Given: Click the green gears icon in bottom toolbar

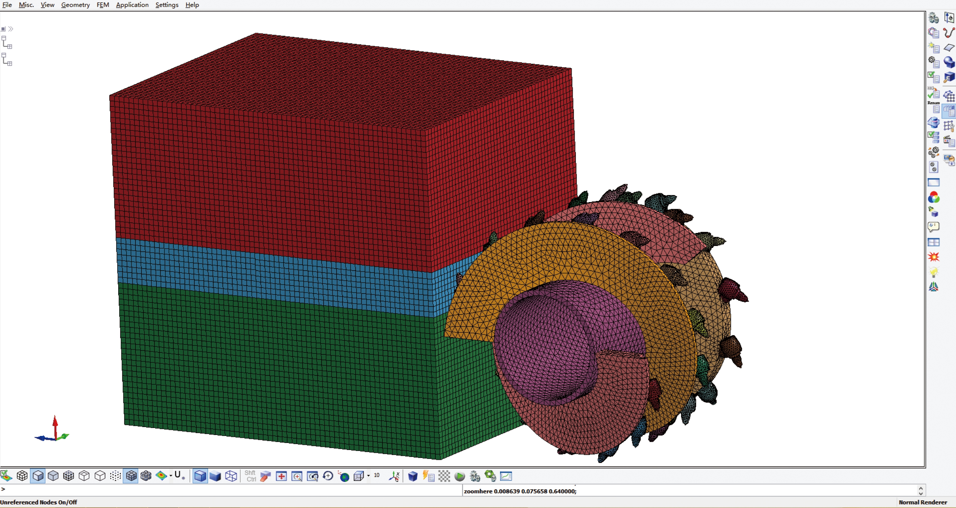Looking at the screenshot, I should point(490,476).
